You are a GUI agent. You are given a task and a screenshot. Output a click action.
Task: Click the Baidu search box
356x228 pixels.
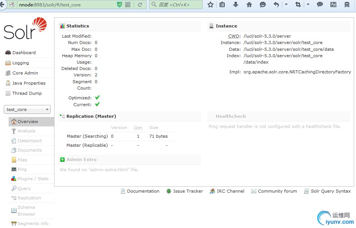coord(176,5)
